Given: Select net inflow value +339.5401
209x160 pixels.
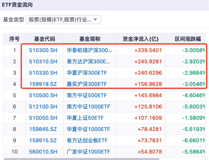Looking at the screenshot, I should click(x=148, y=50).
